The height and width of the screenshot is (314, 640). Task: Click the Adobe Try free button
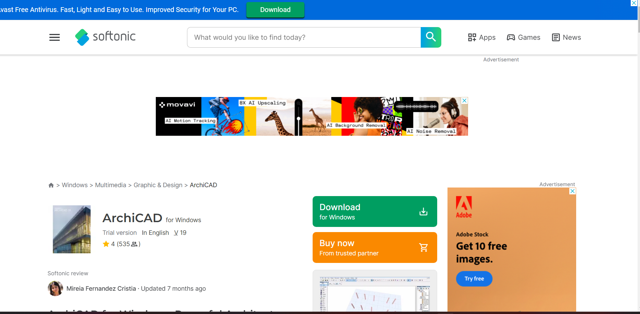coord(474,279)
